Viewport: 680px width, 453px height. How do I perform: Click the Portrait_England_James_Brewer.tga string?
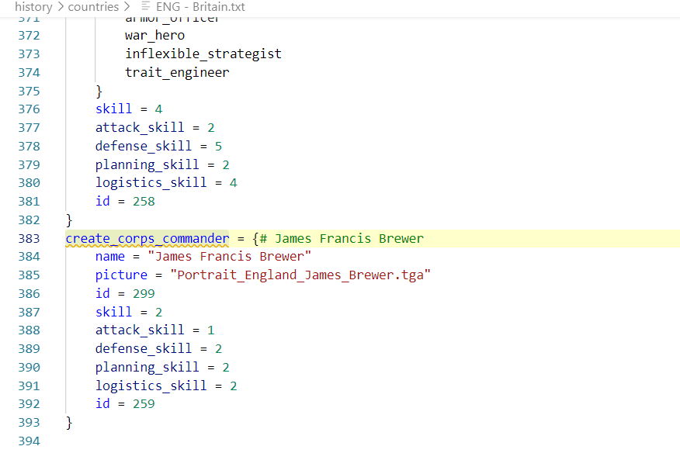tap(300, 275)
